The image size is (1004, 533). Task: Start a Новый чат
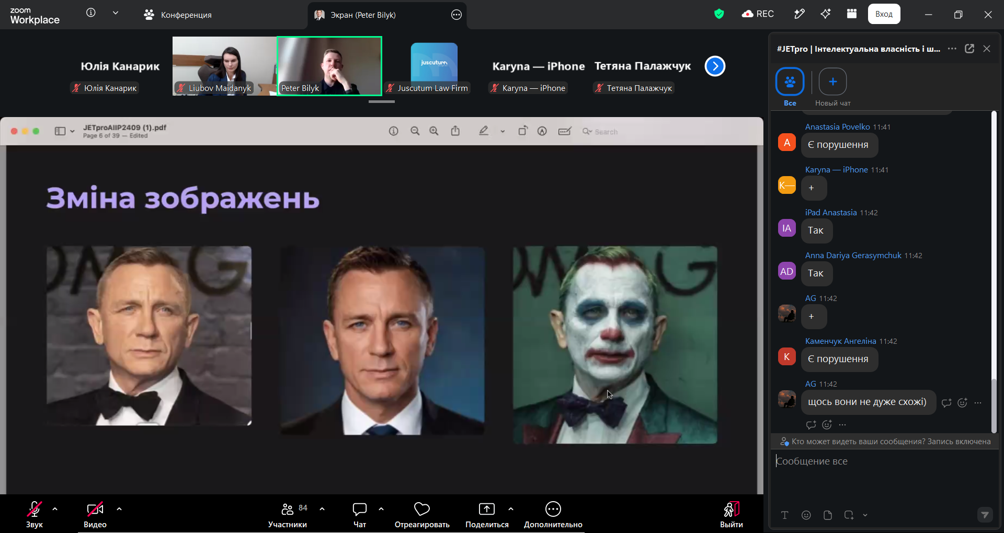(x=832, y=87)
